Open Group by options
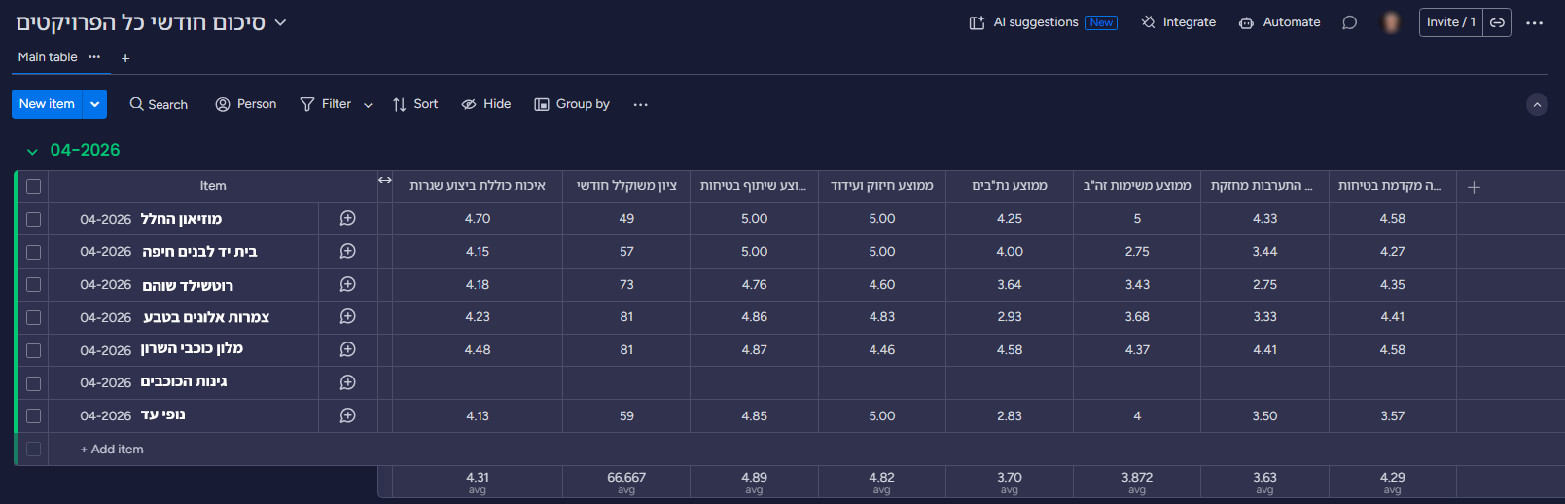This screenshot has height=504, width=1565. pyautogui.click(x=572, y=104)
